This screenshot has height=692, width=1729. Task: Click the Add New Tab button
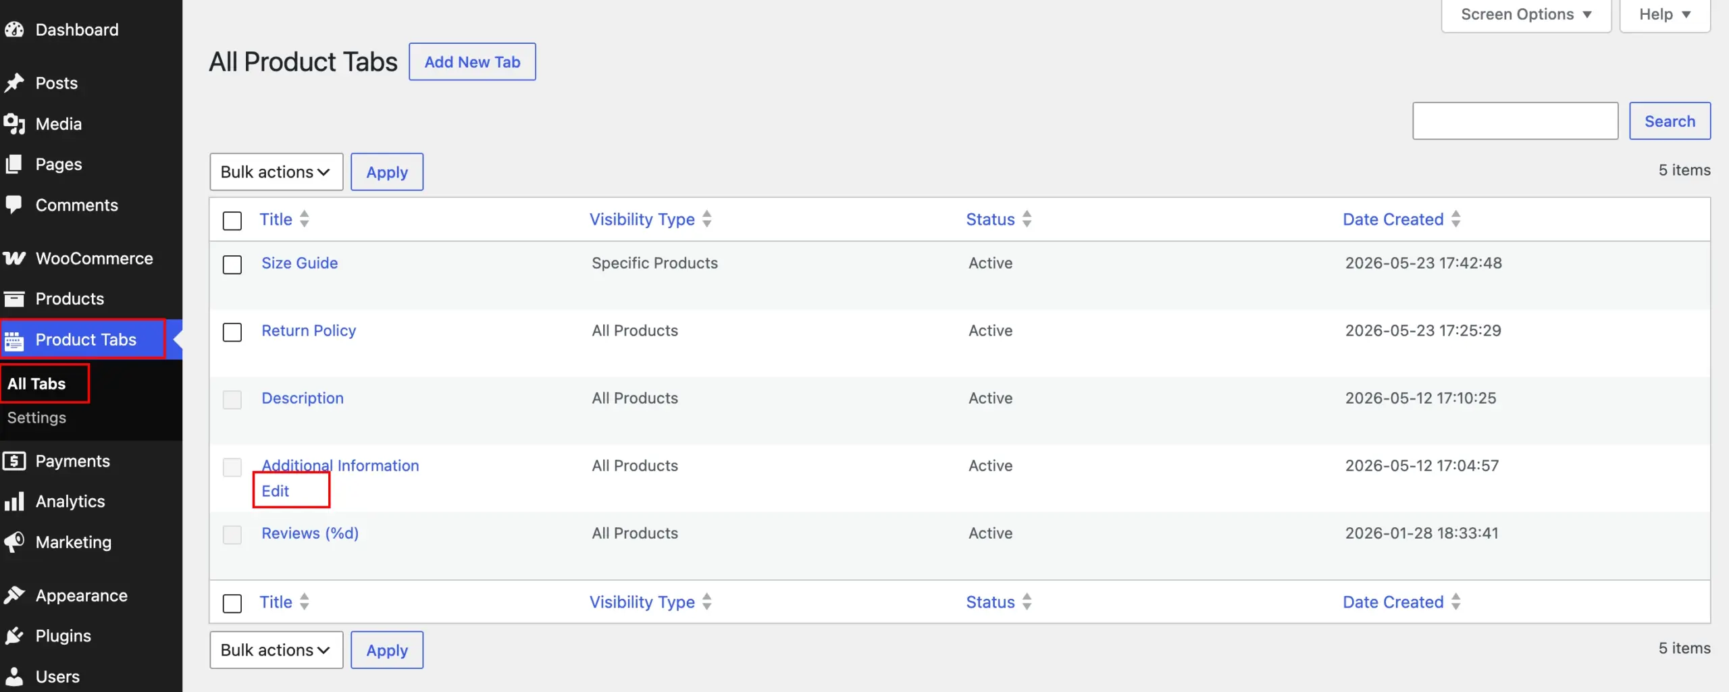pos(472,62)
